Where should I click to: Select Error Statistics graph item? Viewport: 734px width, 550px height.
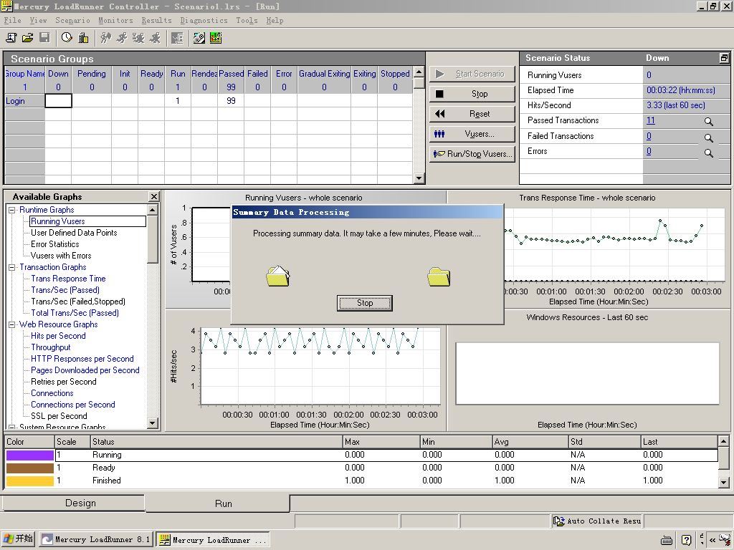(54, 244)
